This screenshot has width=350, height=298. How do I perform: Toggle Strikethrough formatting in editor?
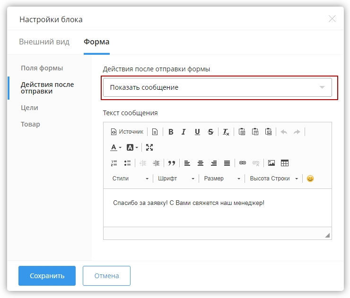[210, 132]
